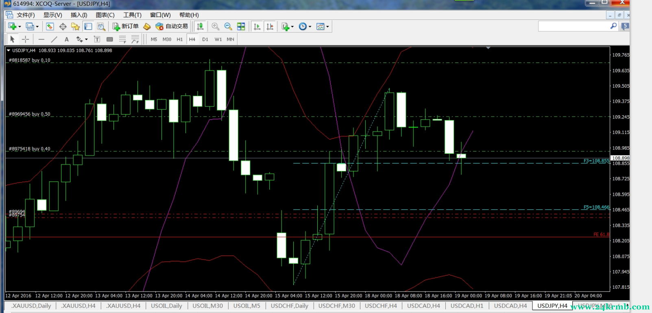Open the Data Window crosshair icon

click(x=63, y=26)
